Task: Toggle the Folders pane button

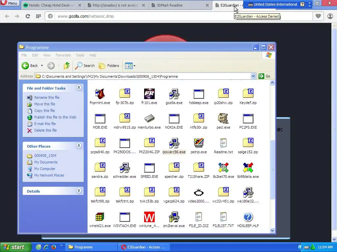Action: [x=109, y=66]
